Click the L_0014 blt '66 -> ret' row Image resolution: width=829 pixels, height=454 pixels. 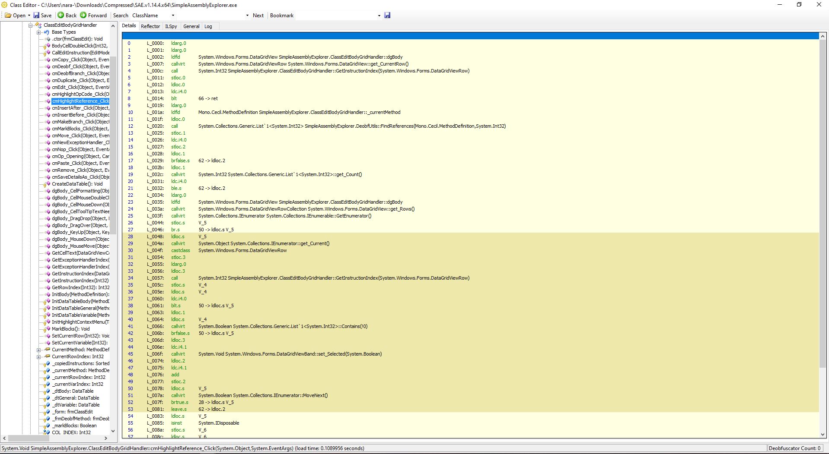(x=470, y=98)
